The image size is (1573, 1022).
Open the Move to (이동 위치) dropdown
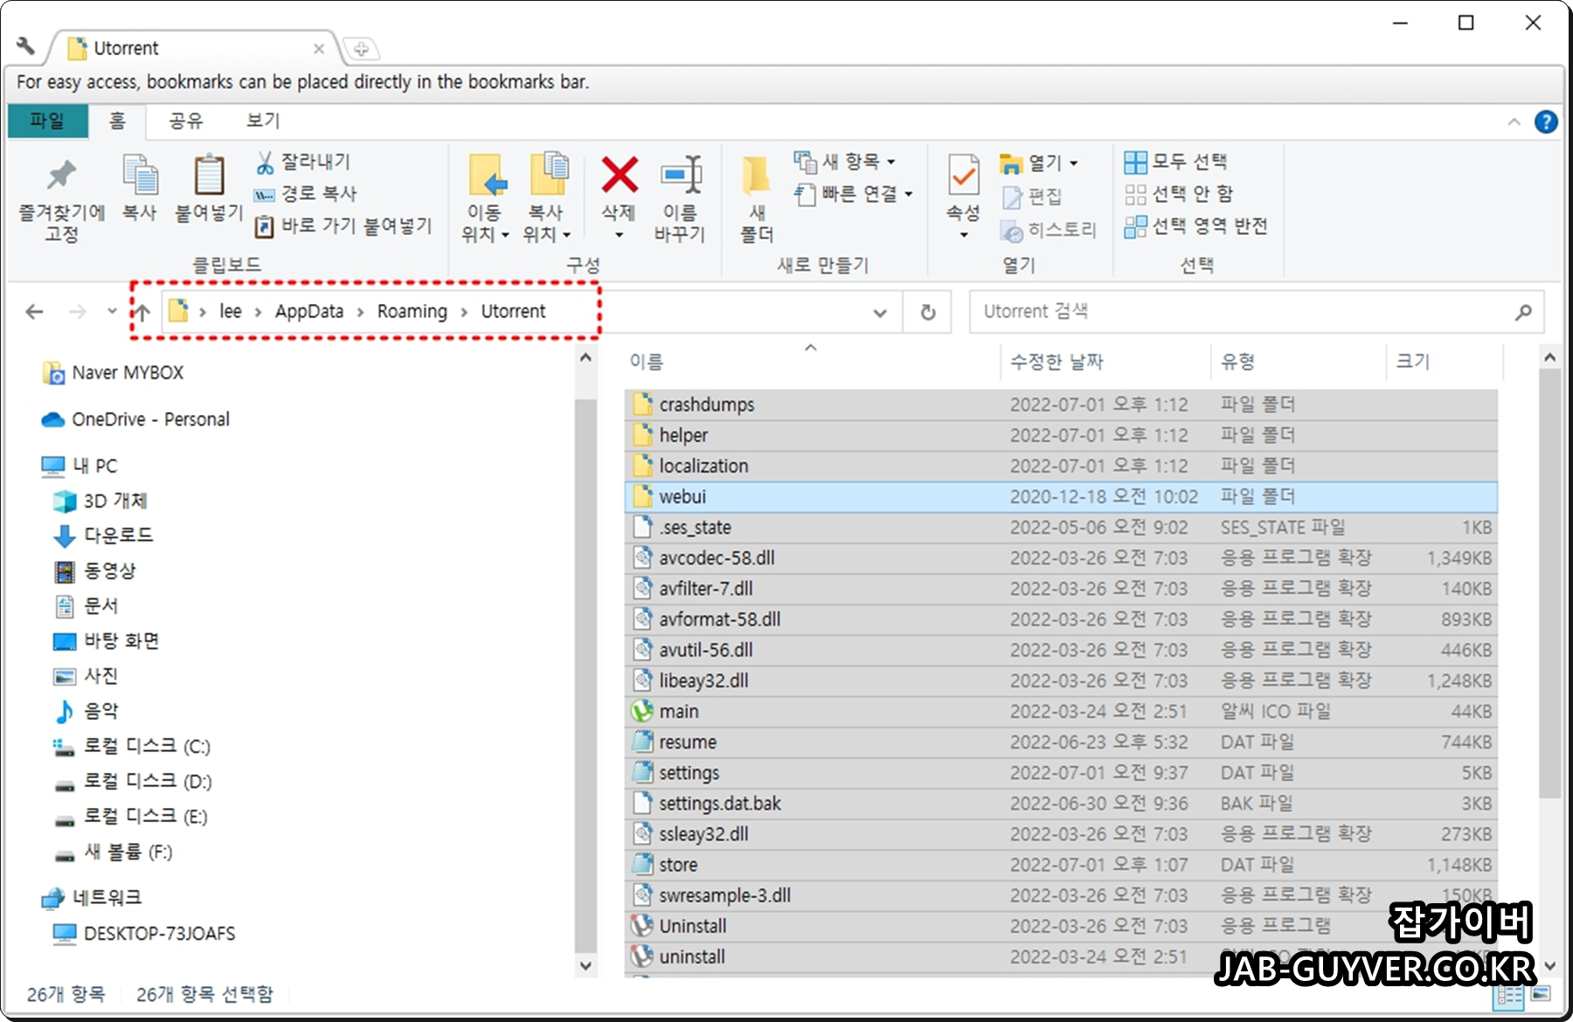pyautogui.click(x=485, y=224)
